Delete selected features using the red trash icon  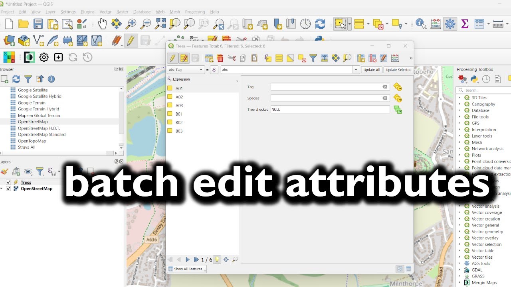tap(220, 59)
